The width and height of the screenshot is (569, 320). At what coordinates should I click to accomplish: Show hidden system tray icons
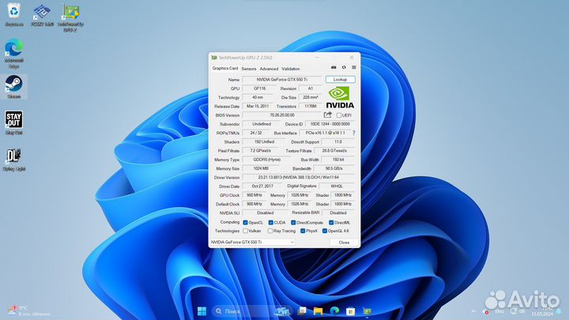473,311
